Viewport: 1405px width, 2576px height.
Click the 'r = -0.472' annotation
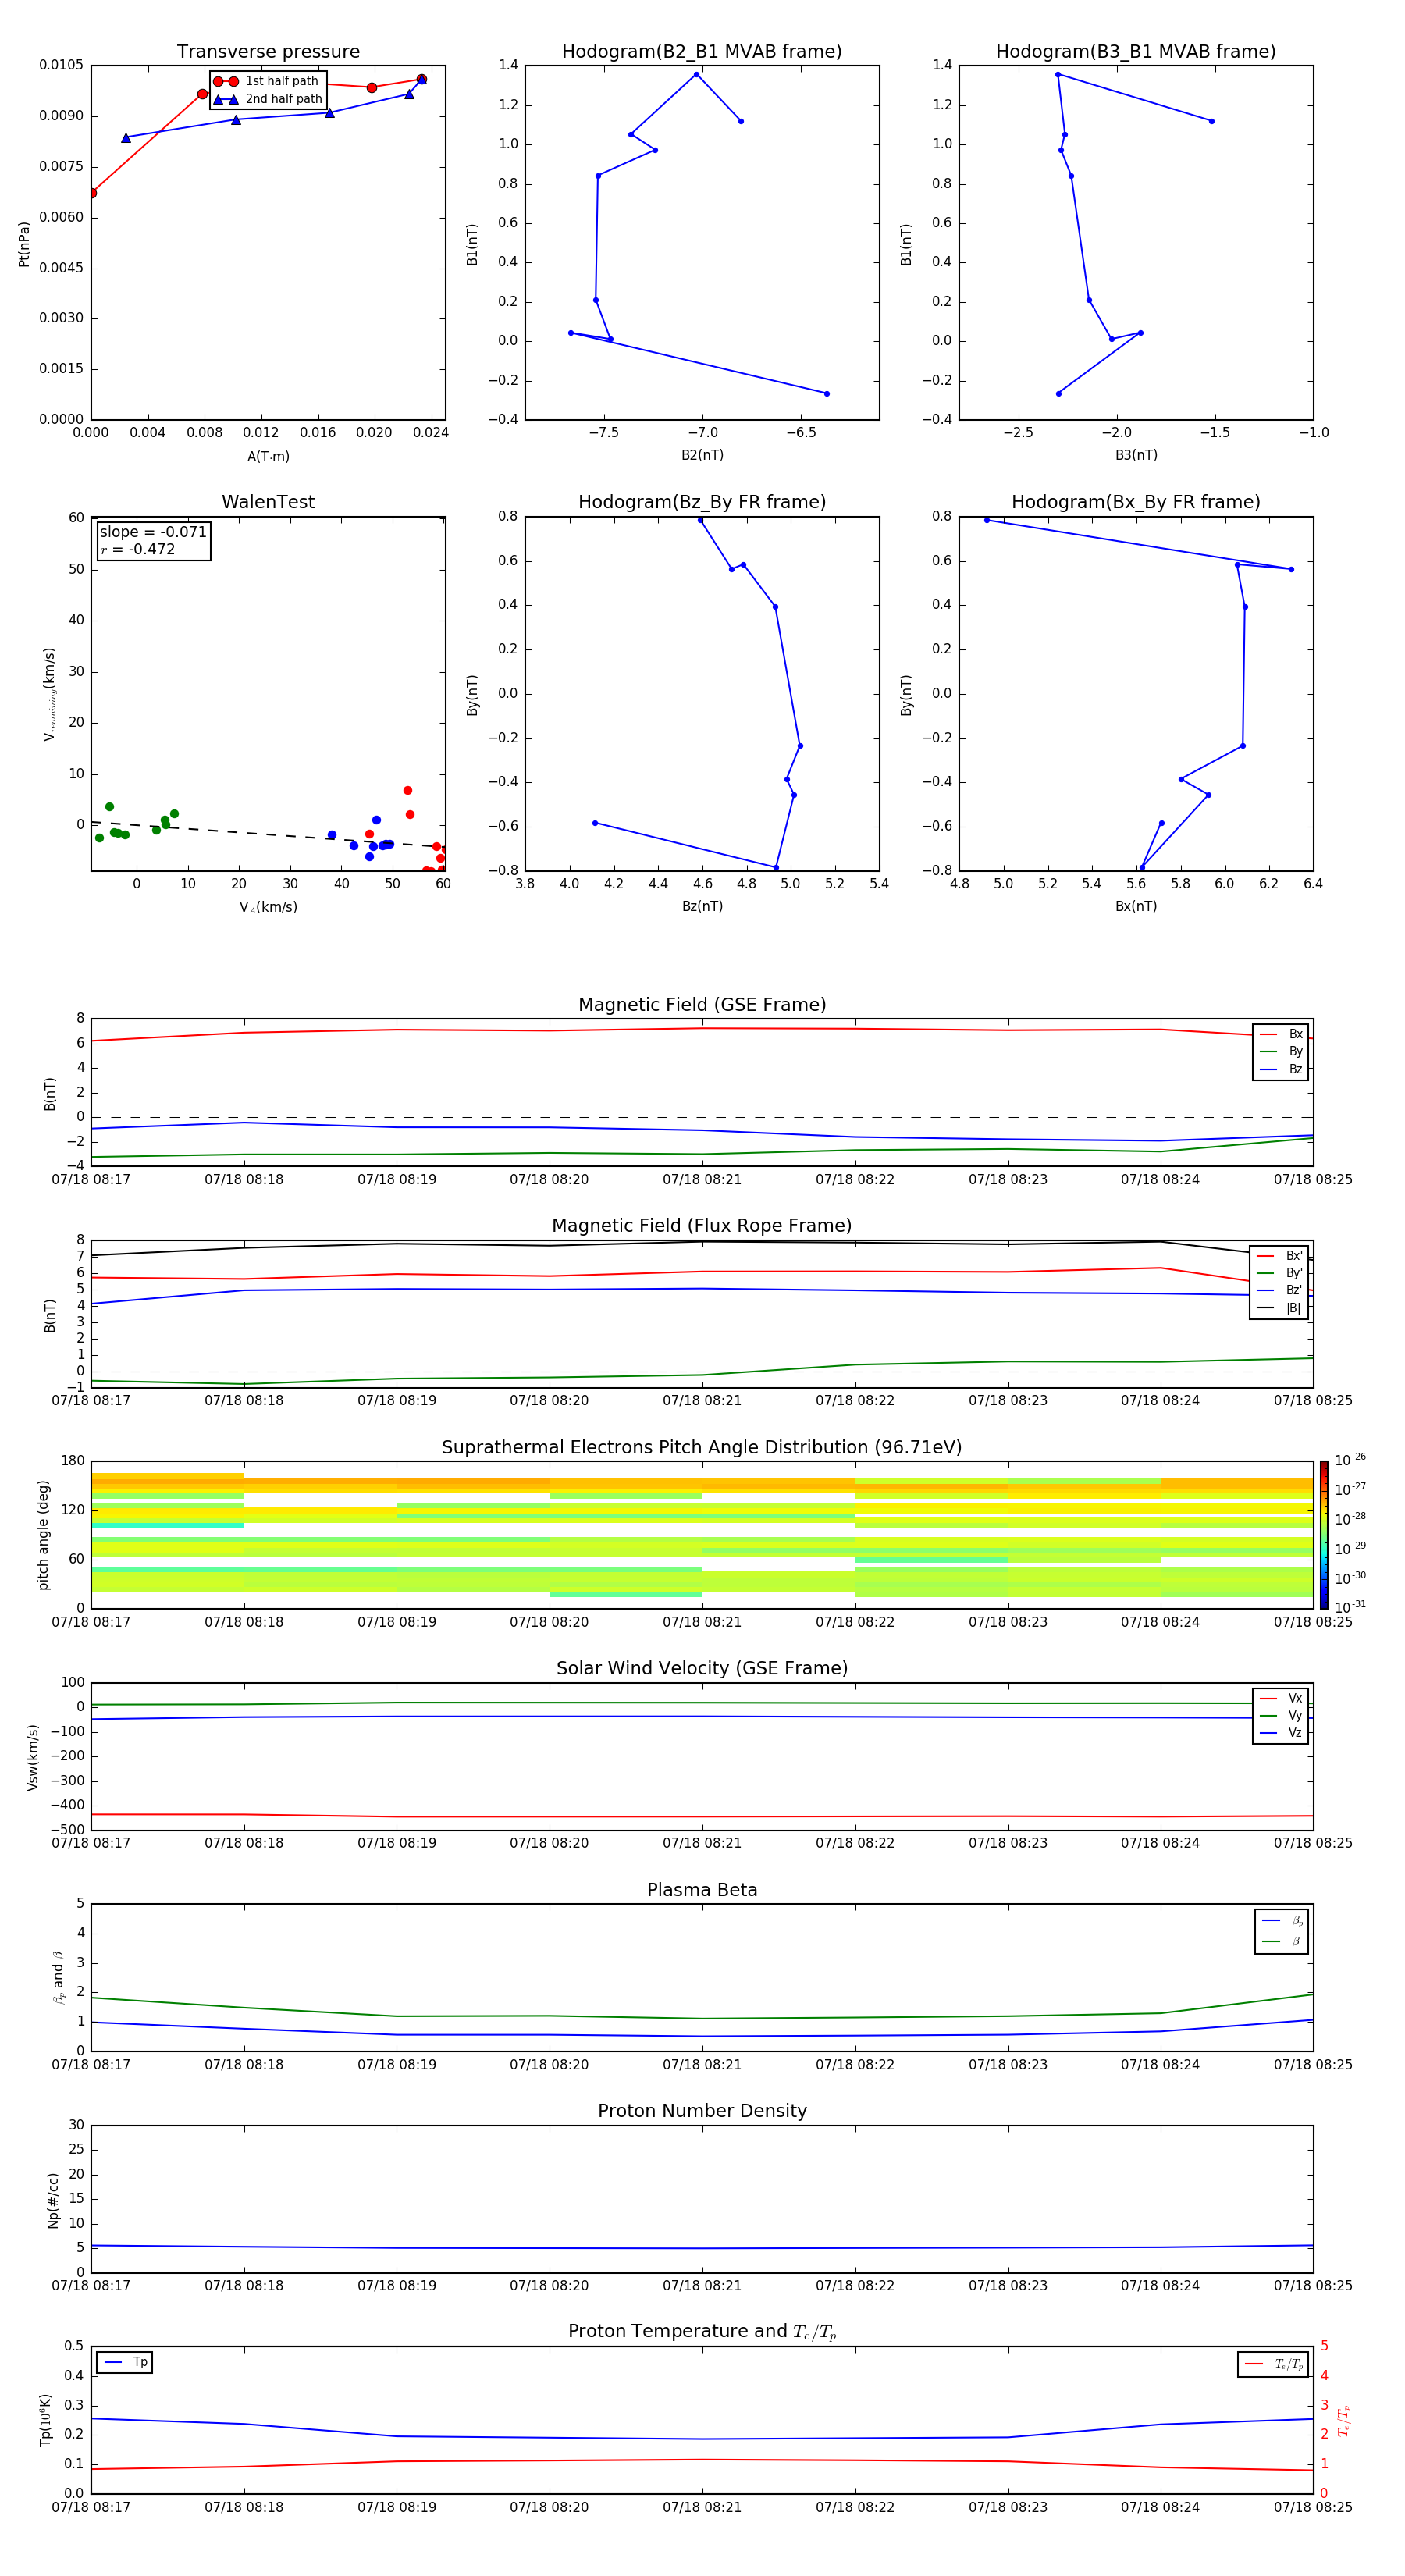(x=138, y=549)
